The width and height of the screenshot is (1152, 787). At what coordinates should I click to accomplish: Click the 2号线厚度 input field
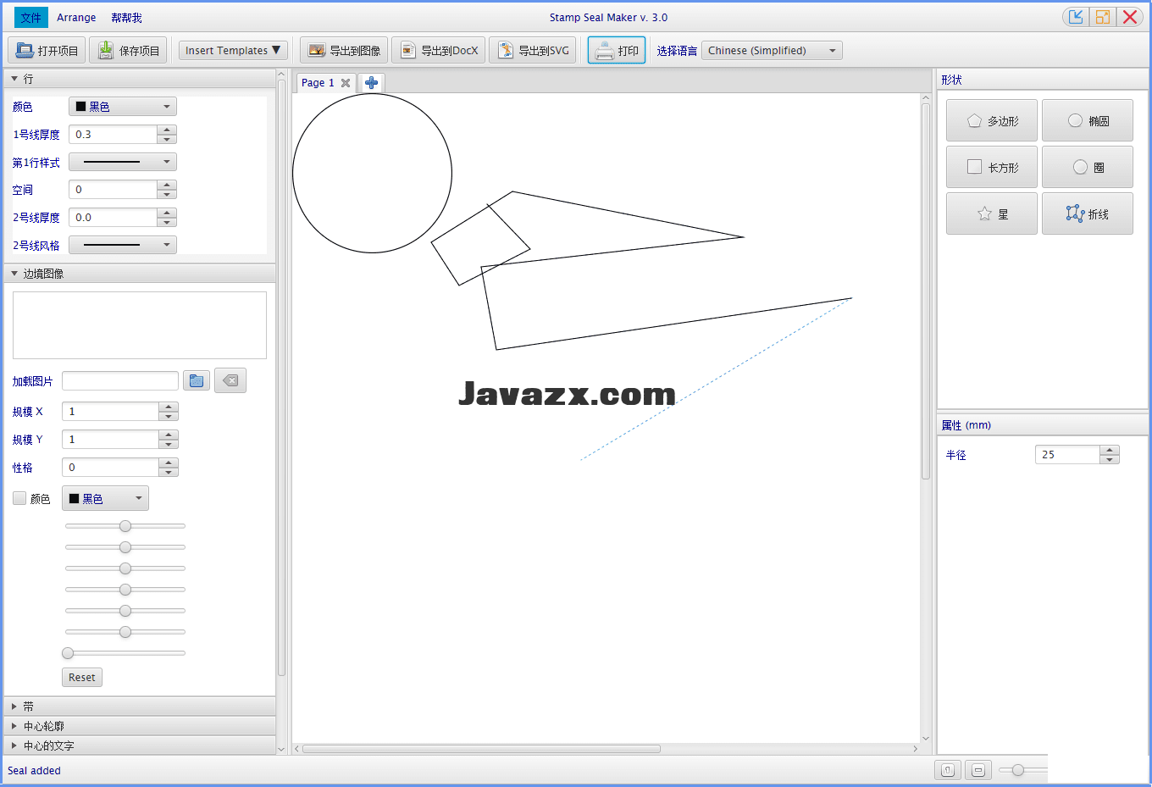pos(113,218)
